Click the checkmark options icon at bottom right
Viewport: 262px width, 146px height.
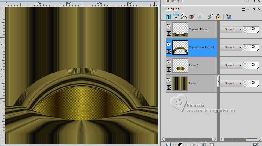coord(256,144)
